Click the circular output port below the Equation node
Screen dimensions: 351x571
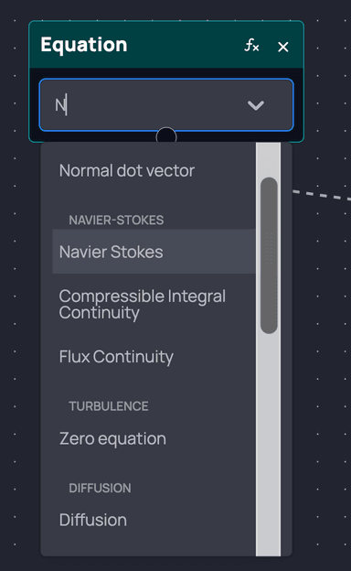(x=166, y=137)
